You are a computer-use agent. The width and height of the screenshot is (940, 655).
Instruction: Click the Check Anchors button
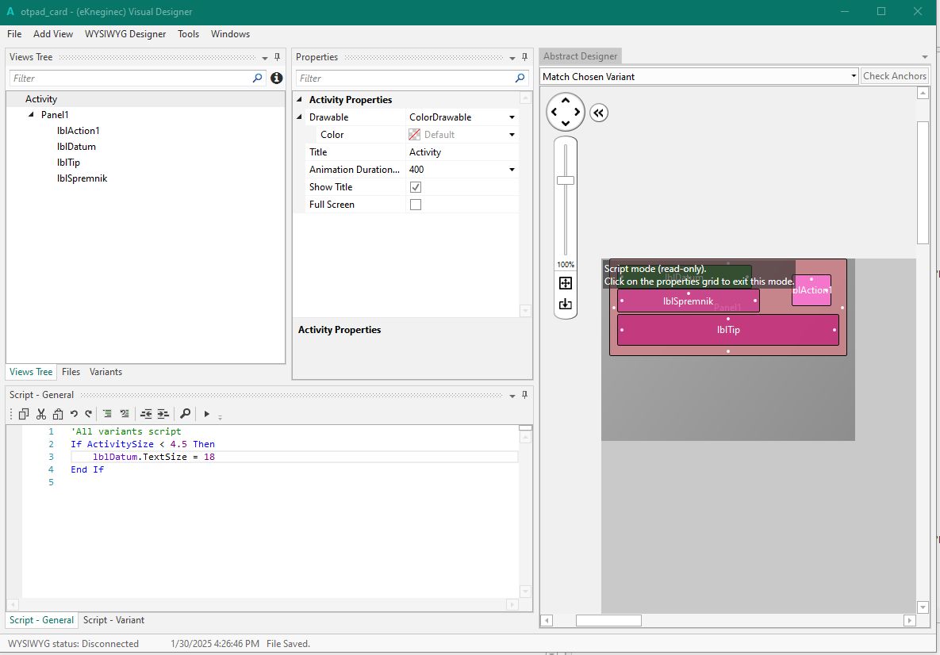coord(894,76)
